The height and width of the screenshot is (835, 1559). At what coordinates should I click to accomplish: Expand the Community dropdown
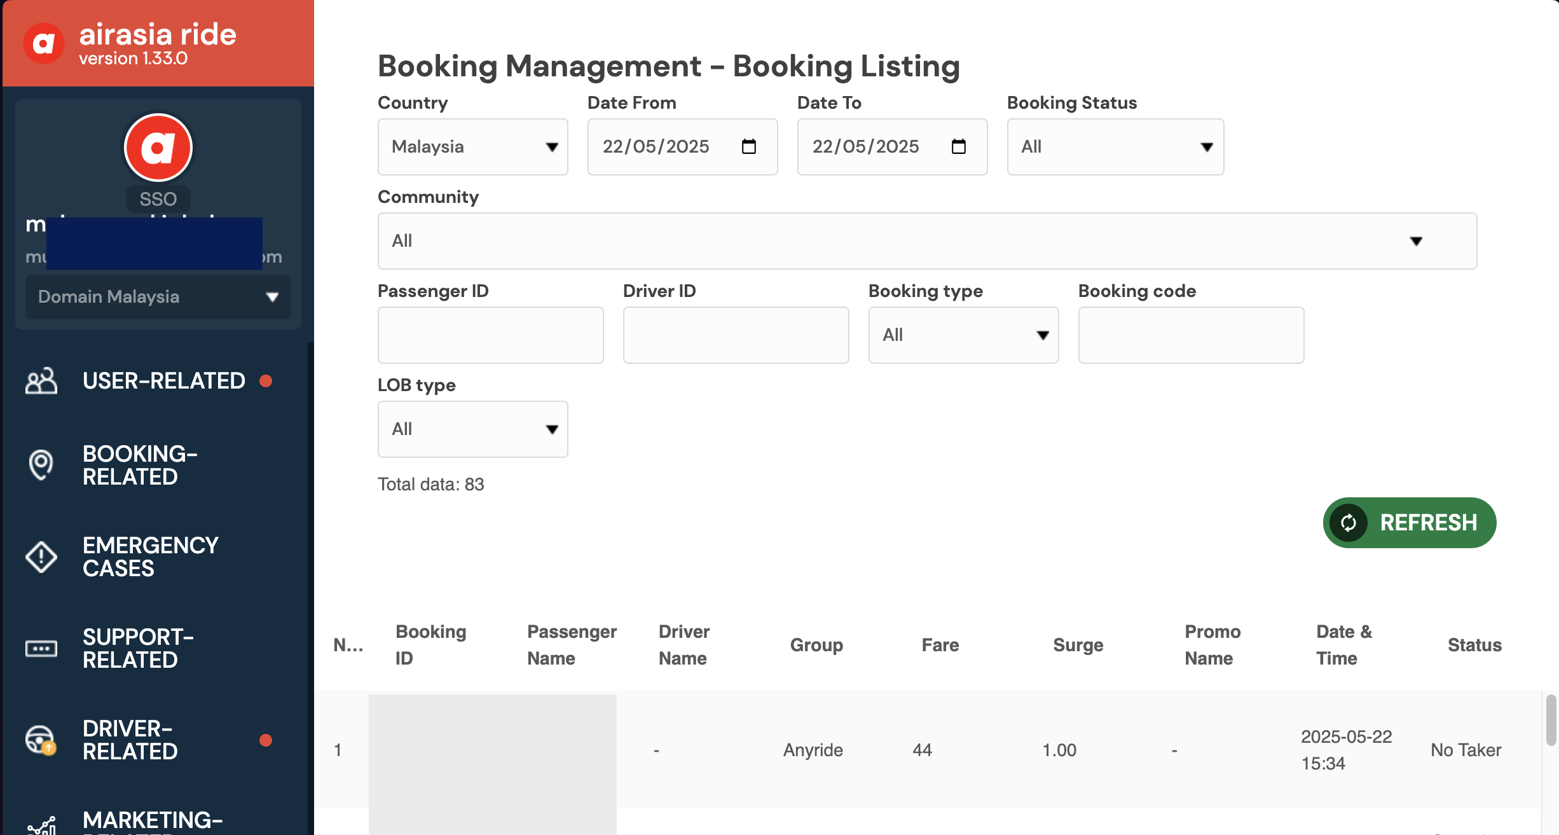928,241
